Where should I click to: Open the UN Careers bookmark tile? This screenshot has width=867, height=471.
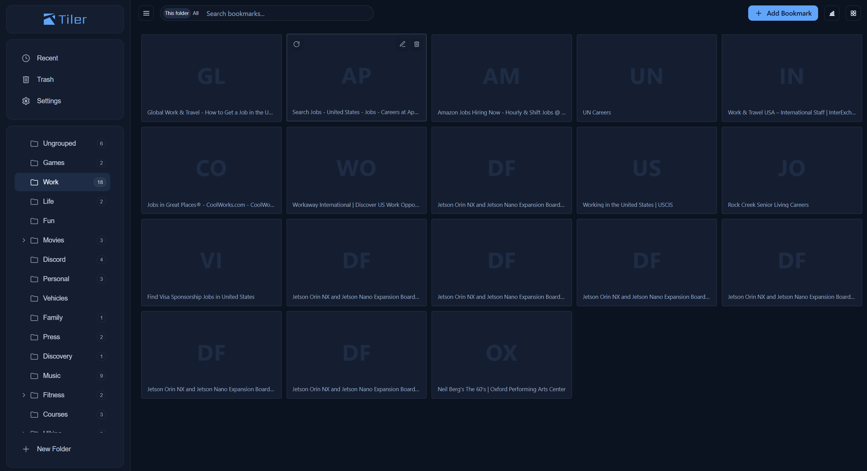[646, 78]
